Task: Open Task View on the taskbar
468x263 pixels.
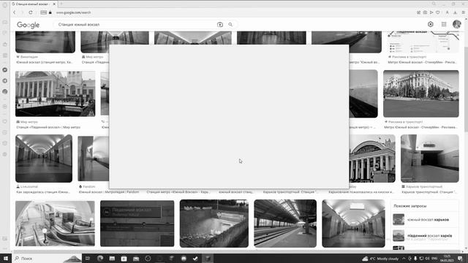Action: point(88,258)
